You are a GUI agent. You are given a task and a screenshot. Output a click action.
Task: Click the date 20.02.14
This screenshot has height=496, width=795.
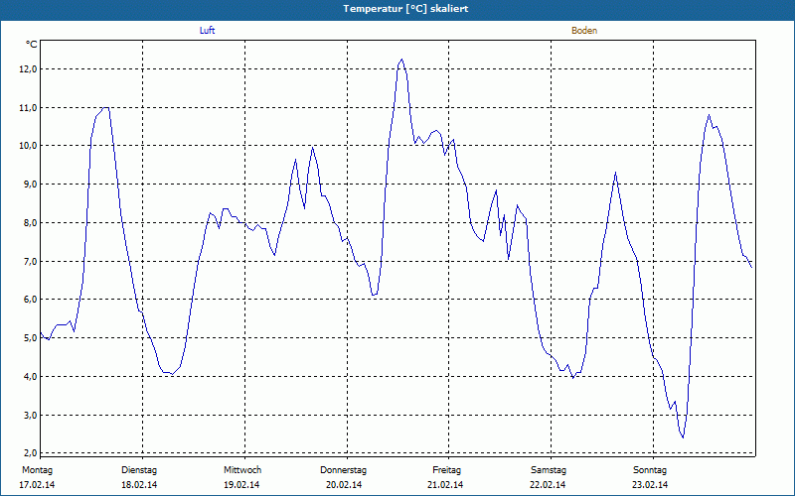[344, 485]
